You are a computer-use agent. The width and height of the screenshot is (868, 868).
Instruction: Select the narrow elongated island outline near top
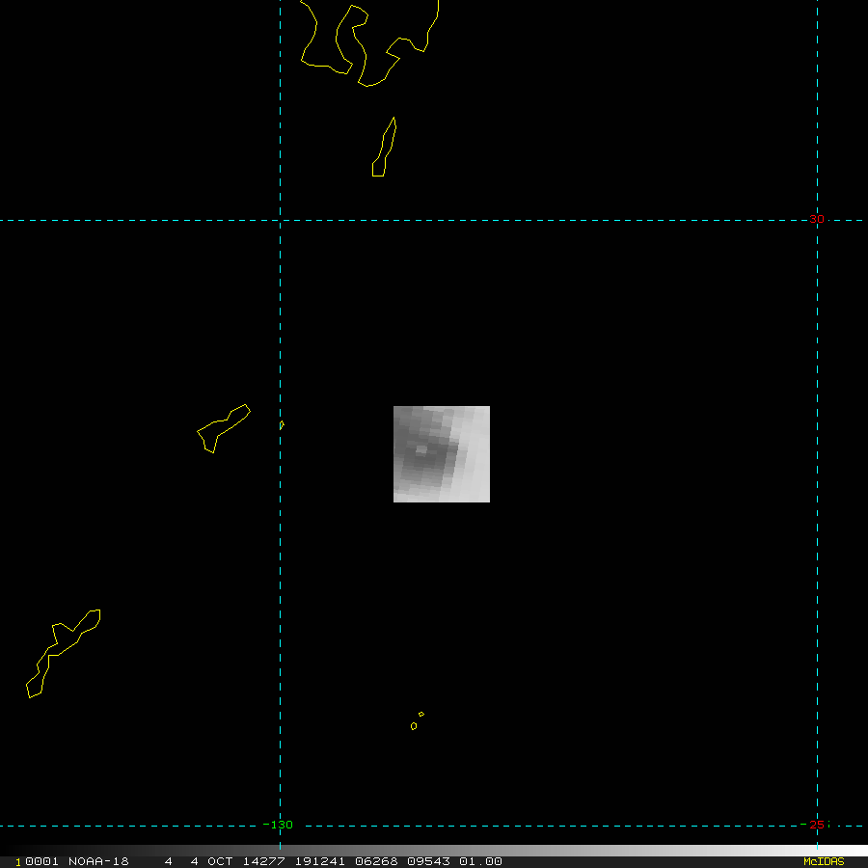384,147
